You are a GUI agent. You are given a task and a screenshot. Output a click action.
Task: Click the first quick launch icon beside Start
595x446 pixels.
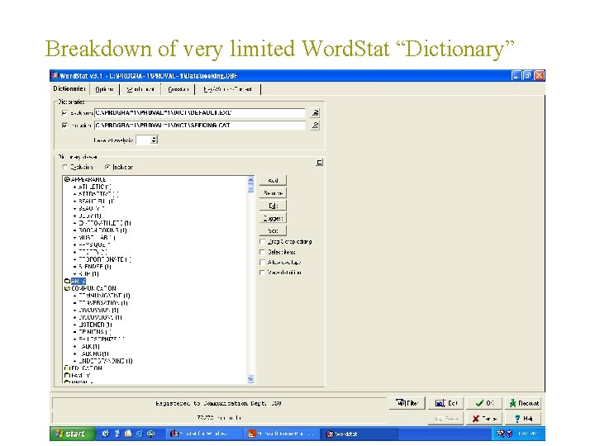tap(105, 434)
